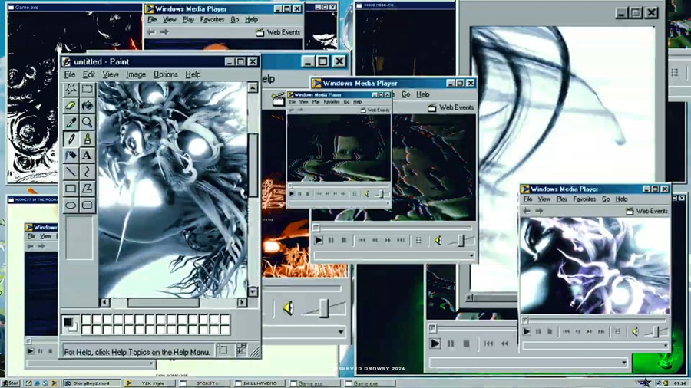Choose the straight Line tool in Paint
Viewport: 691px width, 388px height.
coord(71,172)
